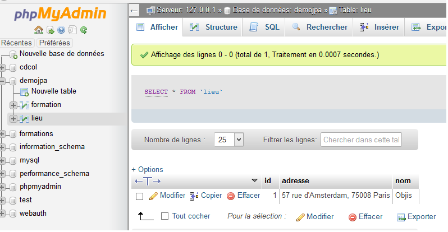This screenshot has width=448, height=232.
Task: Tick the Tout cocher checkbox
Action: coord(165,216)
